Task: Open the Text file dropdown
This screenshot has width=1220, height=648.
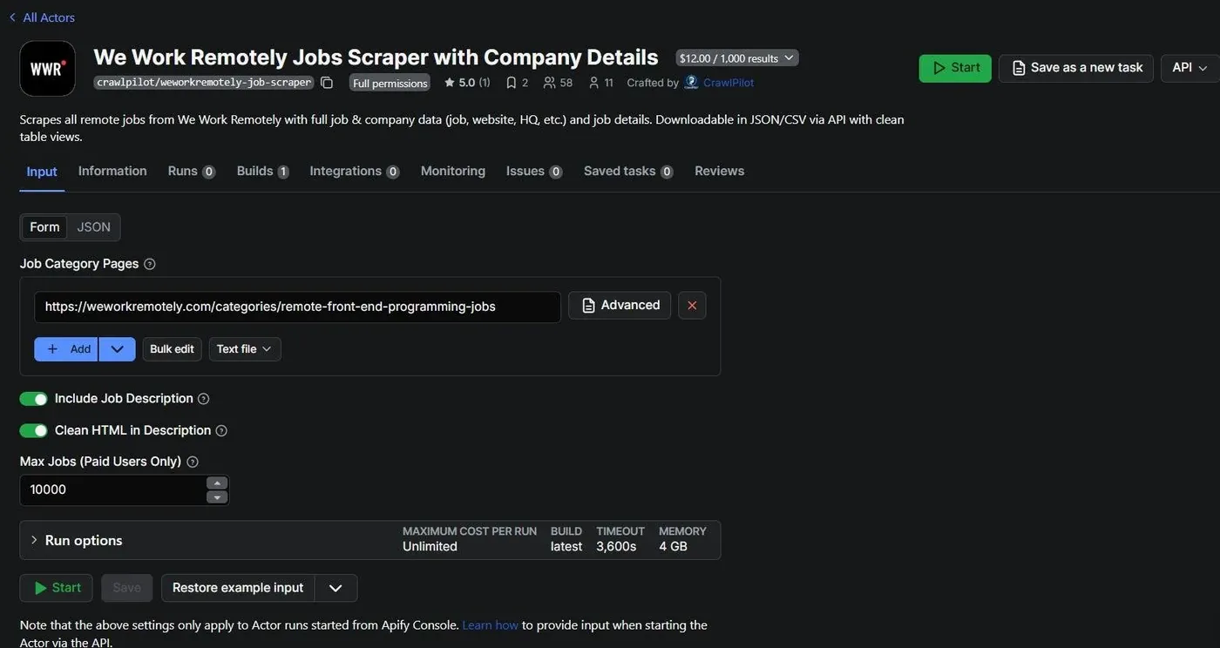Action: pos(244,349)
